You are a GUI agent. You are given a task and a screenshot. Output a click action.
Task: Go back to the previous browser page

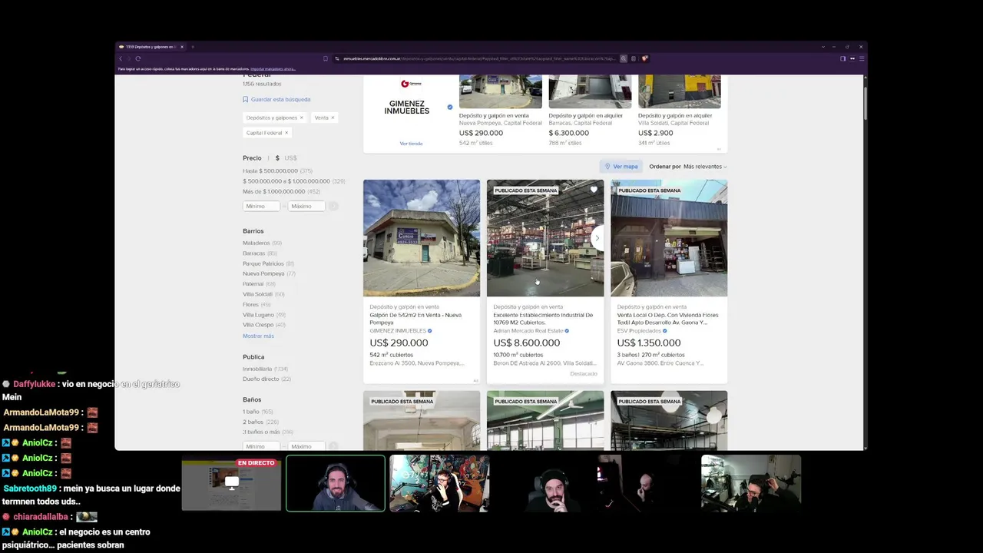tap(121, 58)
